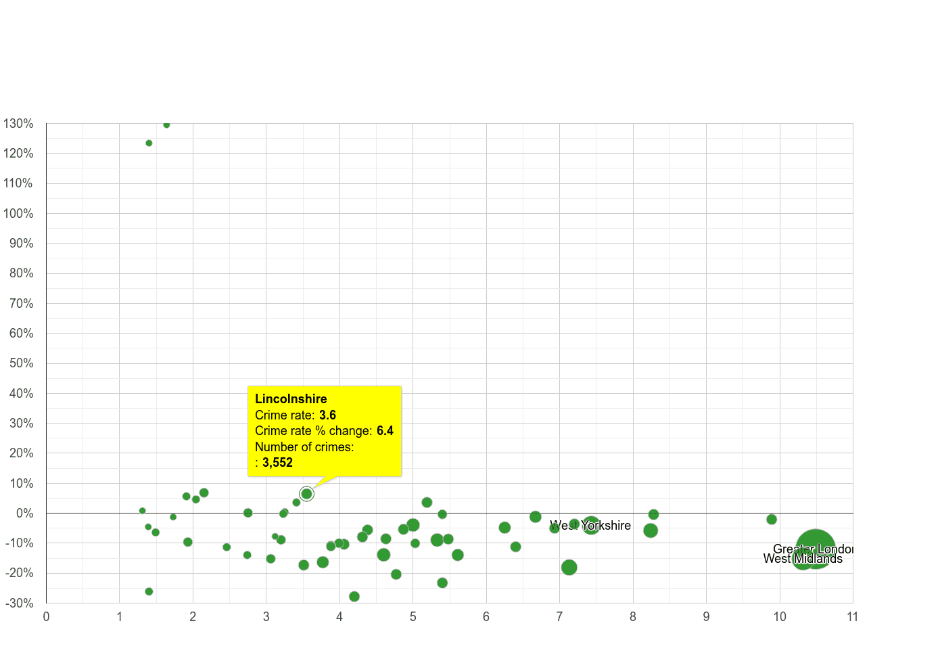Click the small bubble at rate 1.4, -26%

click(x=149, y=592)
